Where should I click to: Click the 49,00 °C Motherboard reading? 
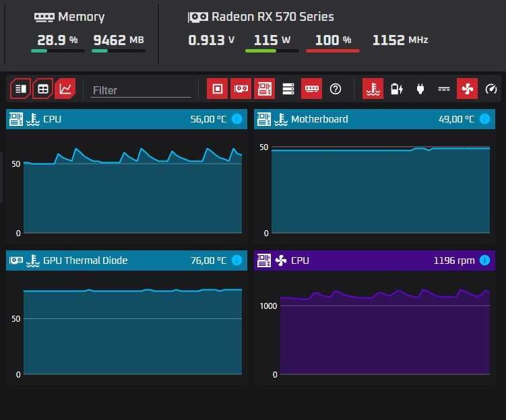(x=456, y=119)
